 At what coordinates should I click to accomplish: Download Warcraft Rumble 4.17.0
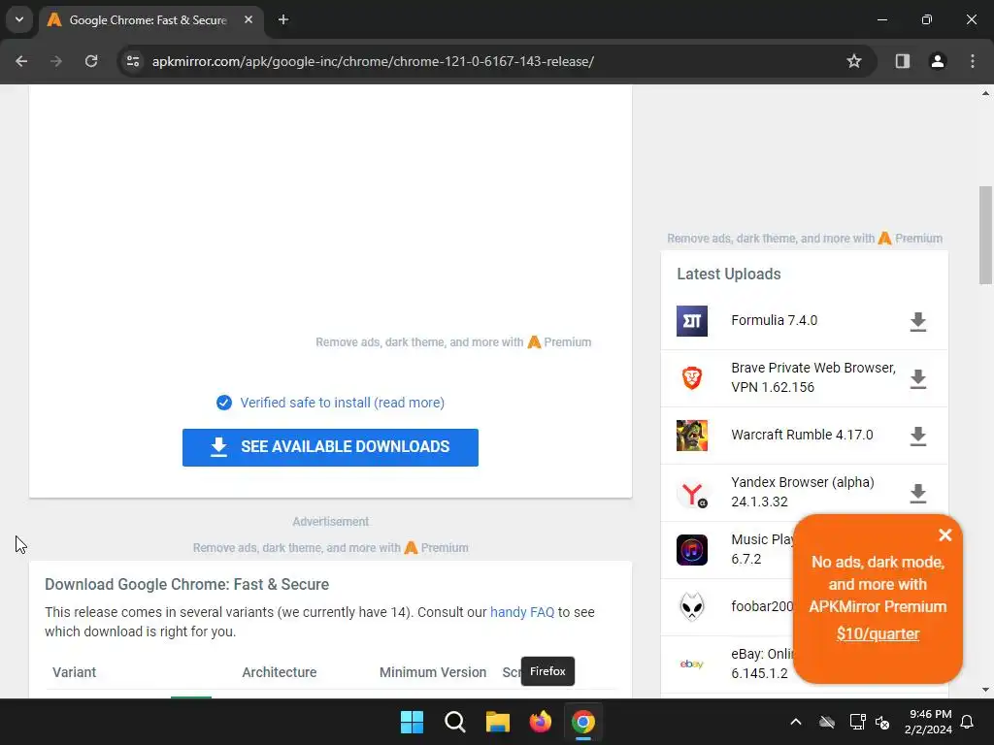click(918, 436)
